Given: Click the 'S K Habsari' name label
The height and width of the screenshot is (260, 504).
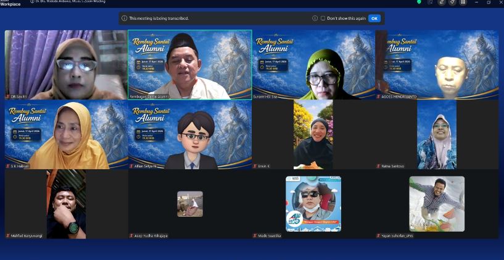Looking at the screenshot, I should [20, 166].
